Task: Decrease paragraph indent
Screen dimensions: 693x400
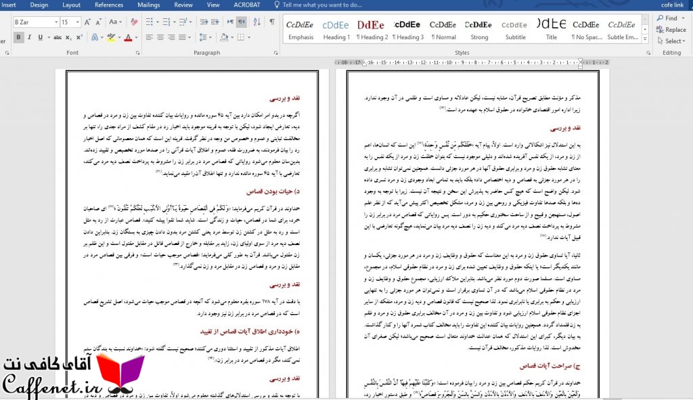Action: click(x=204, y=22)
